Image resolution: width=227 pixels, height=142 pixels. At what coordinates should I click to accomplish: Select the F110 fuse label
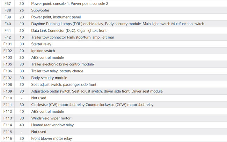point(7,98)
